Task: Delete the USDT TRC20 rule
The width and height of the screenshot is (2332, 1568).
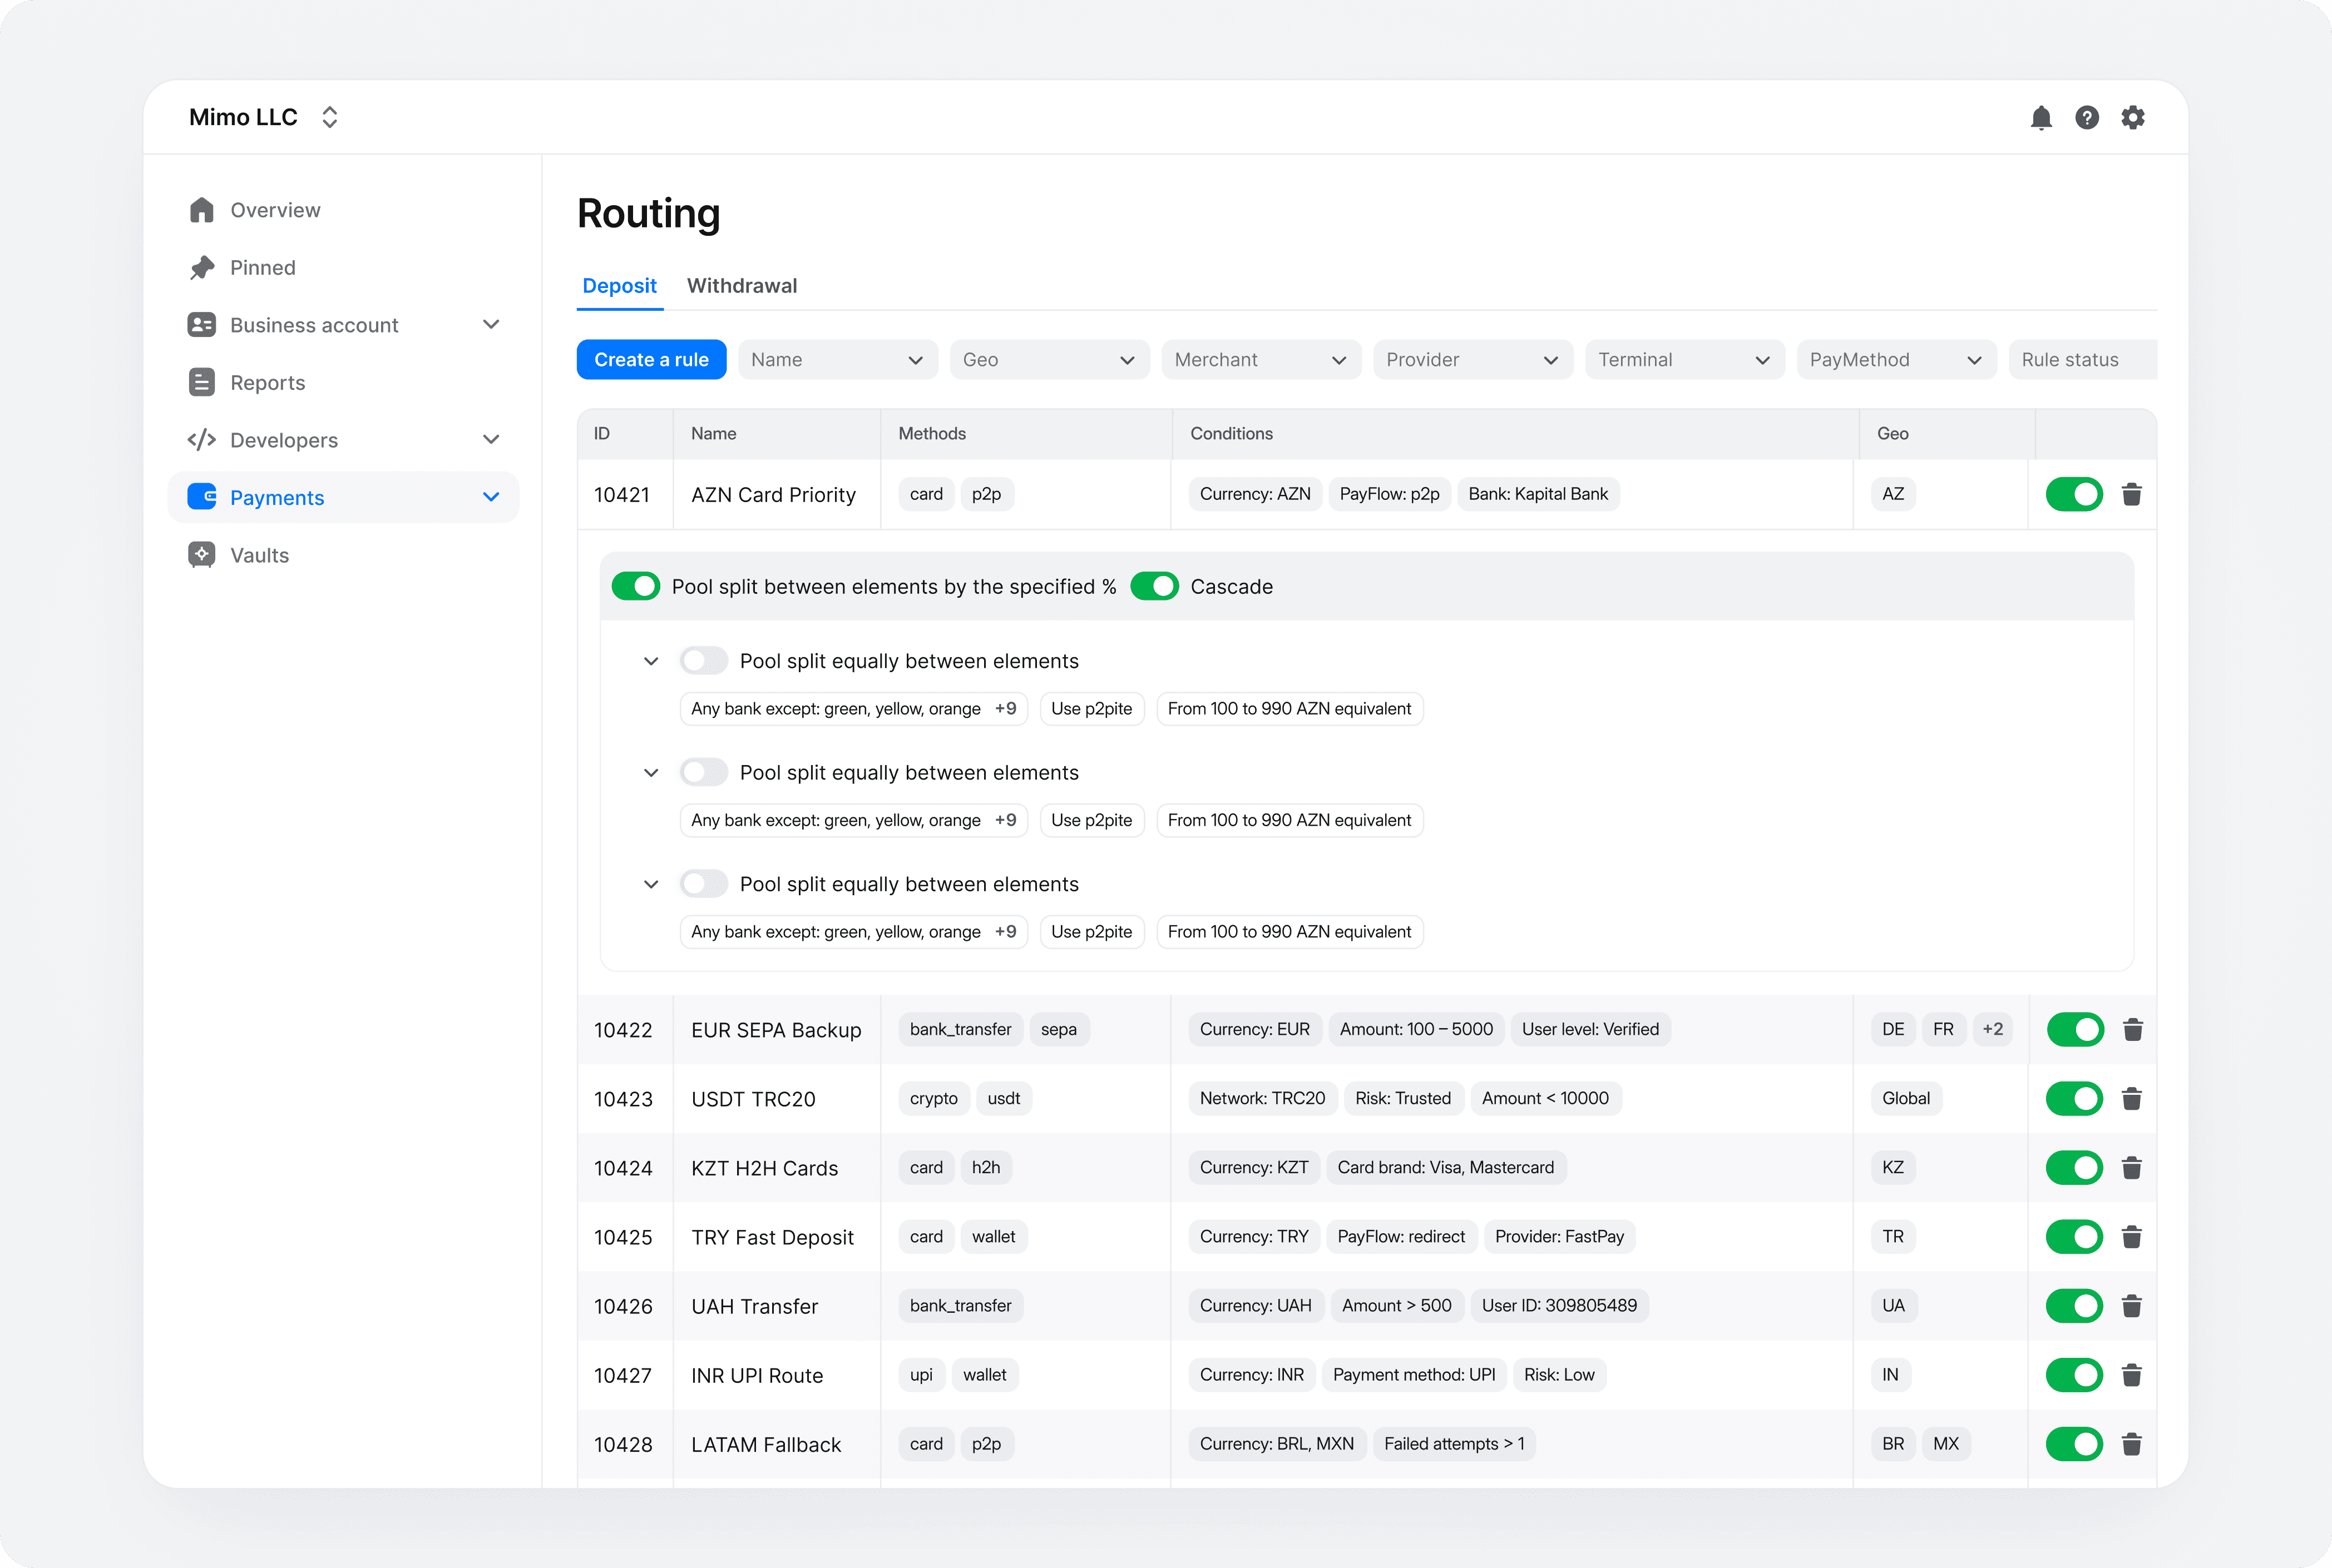Action: pyautogui.click(x=2132, y=1098)
